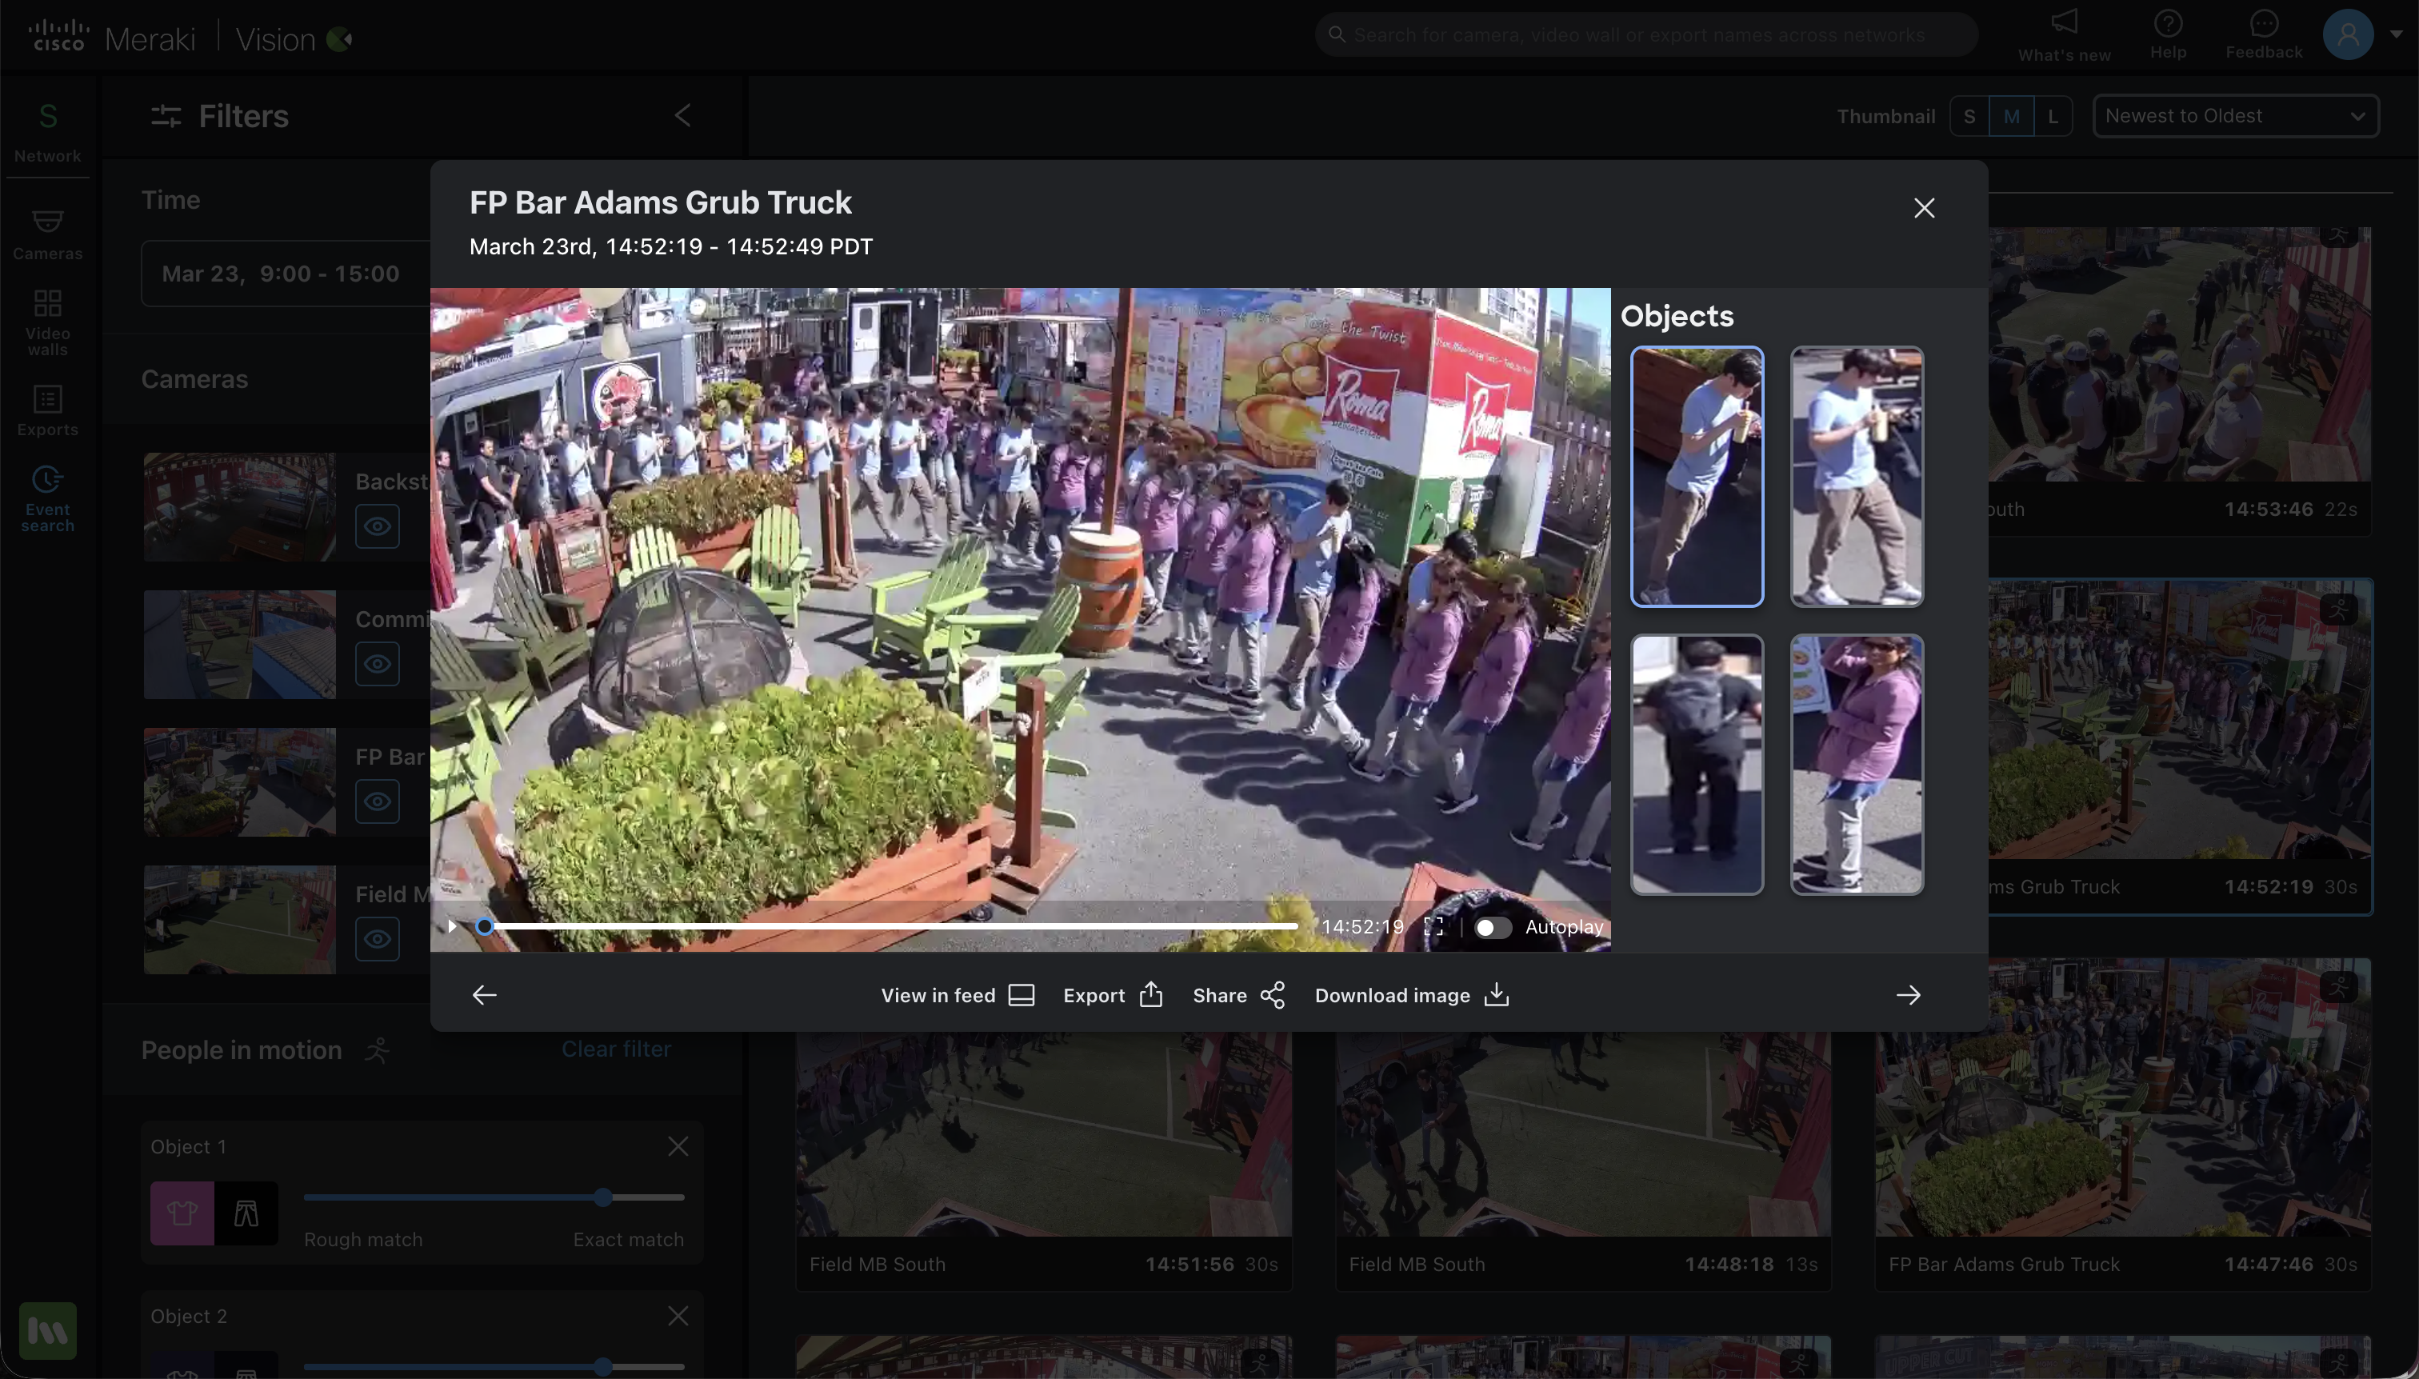Open Exports in the sidebar
Screen dimensions: 2419x1379
(47, 410)
